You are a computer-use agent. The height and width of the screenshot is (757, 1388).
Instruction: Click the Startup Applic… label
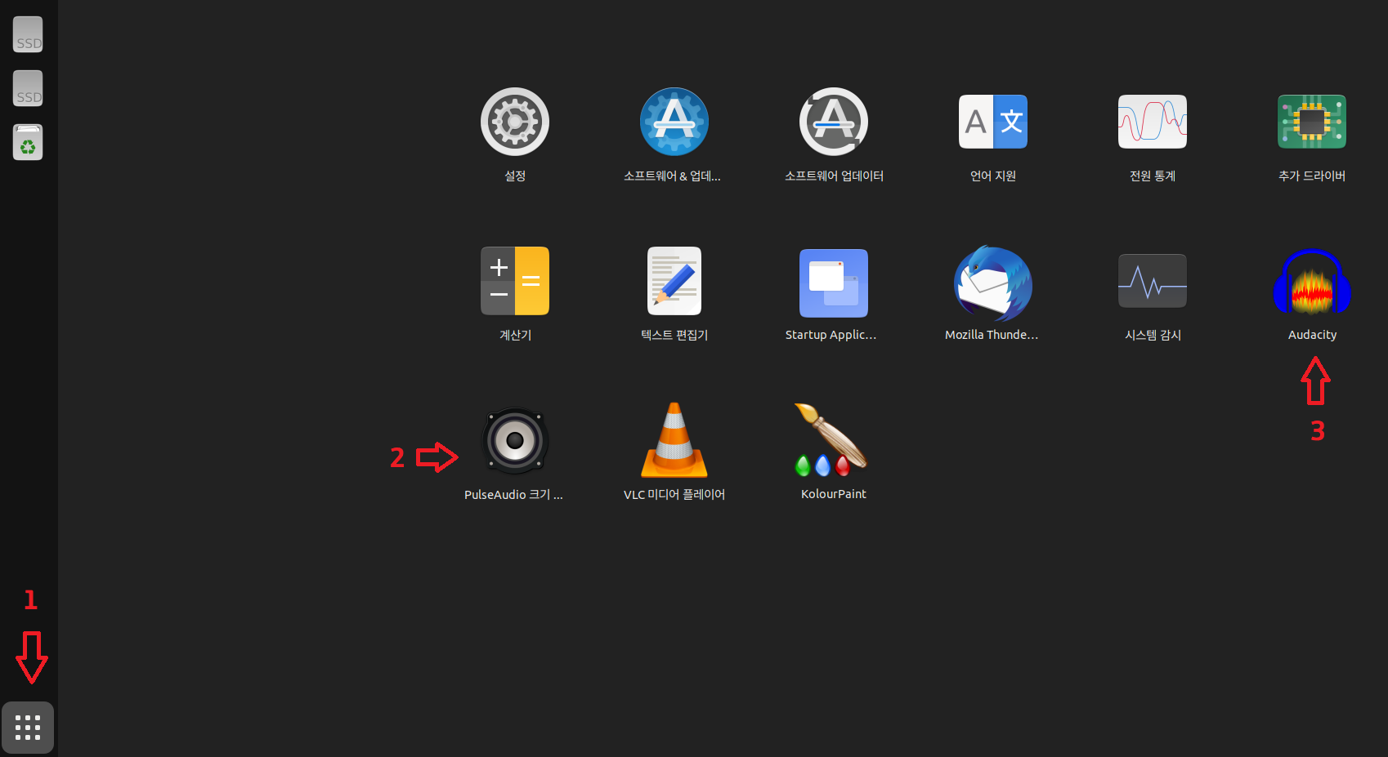pos(831,335)
